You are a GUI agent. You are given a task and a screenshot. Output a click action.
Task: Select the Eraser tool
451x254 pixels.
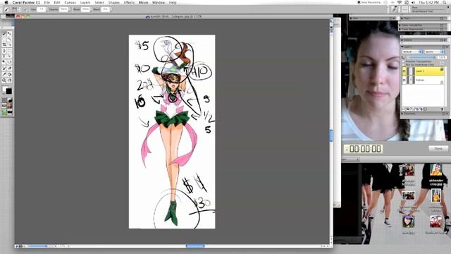(9, 68)
